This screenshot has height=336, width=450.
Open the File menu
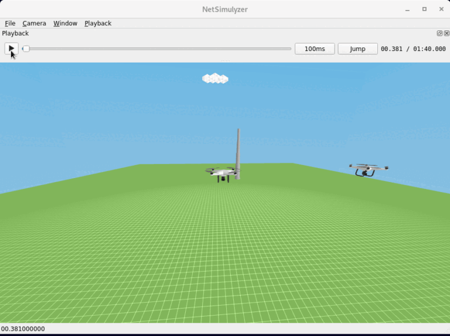click(x=10, y=23)
